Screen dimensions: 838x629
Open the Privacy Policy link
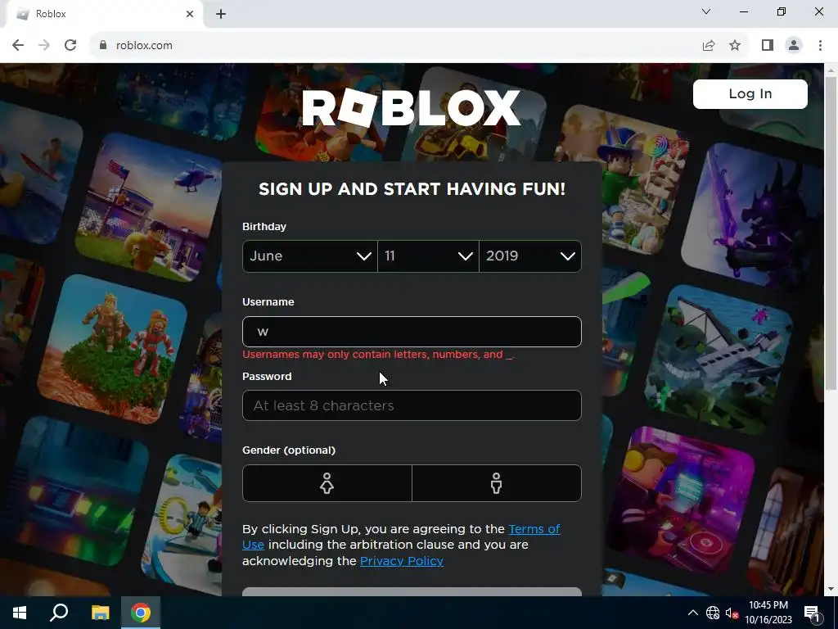(401, 561)
